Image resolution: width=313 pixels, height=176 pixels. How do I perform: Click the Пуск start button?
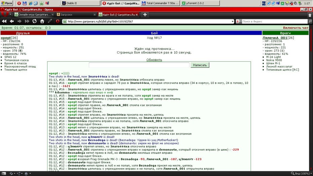(x=7, y=3)
